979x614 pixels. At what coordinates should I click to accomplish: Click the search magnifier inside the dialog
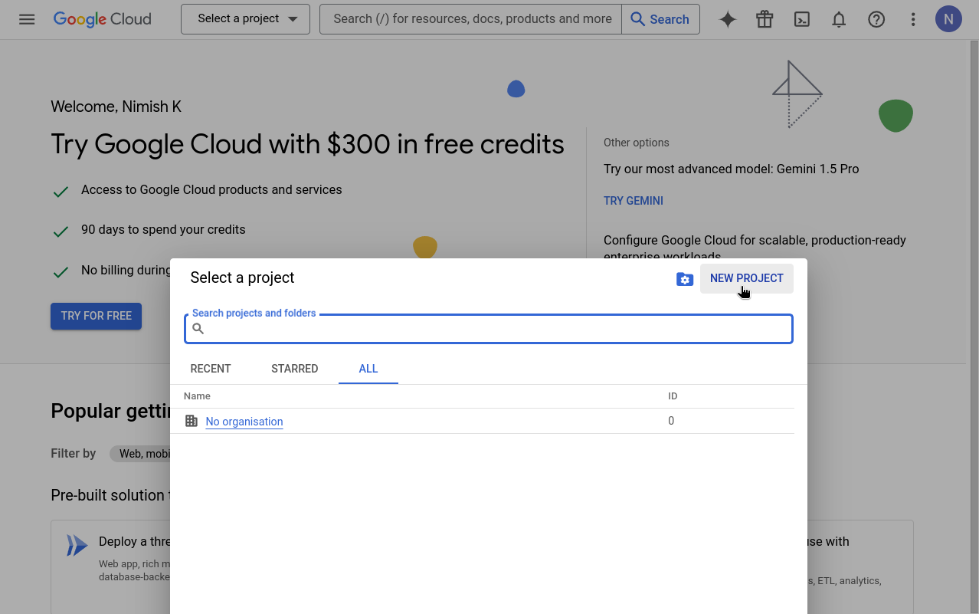pos(198,328)
